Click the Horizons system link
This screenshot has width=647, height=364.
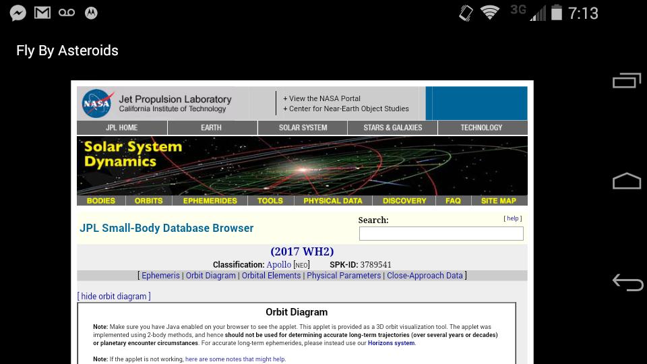coord(391,343)
